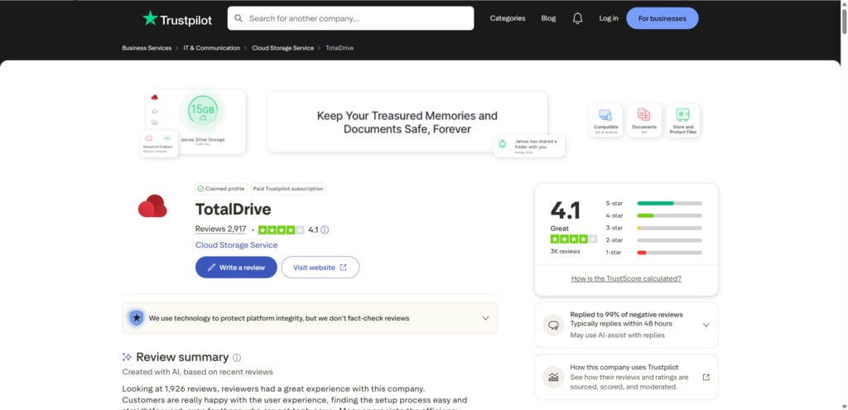Click the star rating under Great
Screen dimensions: 848x410
point(574,239)
